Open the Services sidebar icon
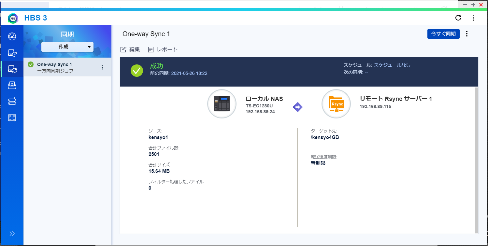 (x=12, y=102)
